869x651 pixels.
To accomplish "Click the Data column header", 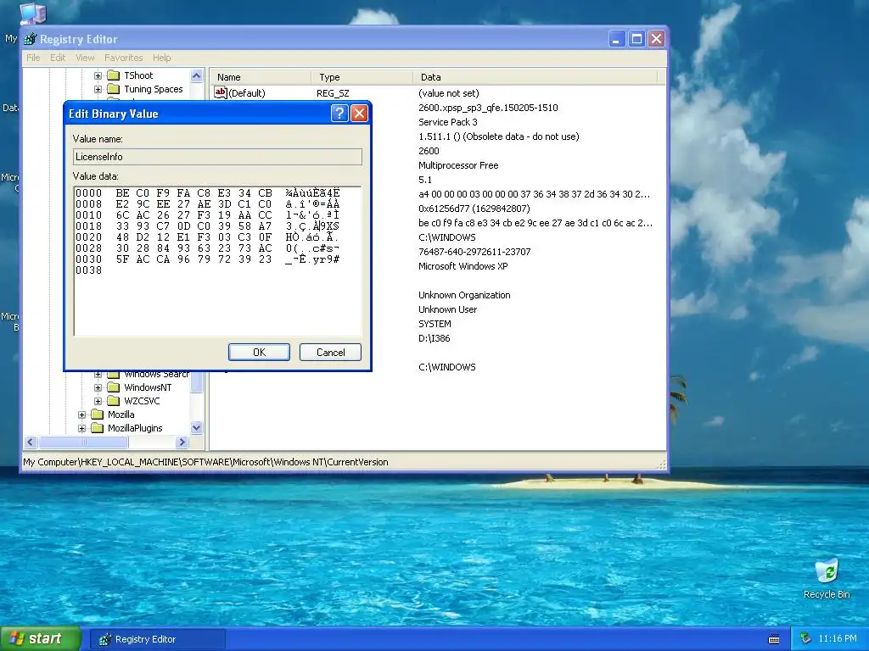I will point(535,77).
